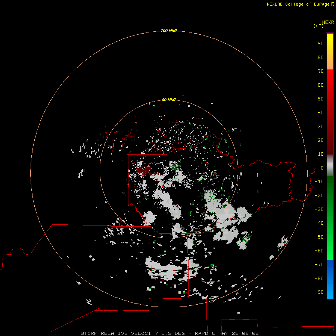Click the positive 70 value on the velocity scale
Viewport: 336px width, 336px height.
click(x=321, y=71)
